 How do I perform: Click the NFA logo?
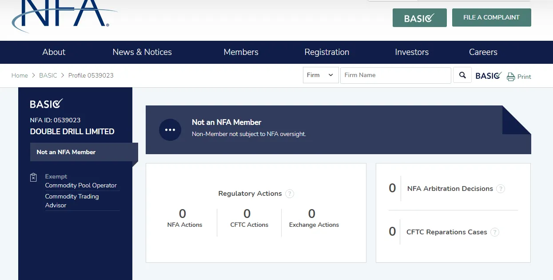(64, 16)
